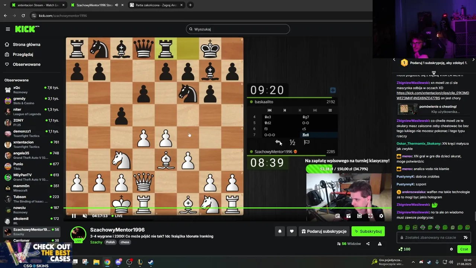The image size is (476, 268).
Task: Go to next chat banner item
Action: (x=473, y=60)
